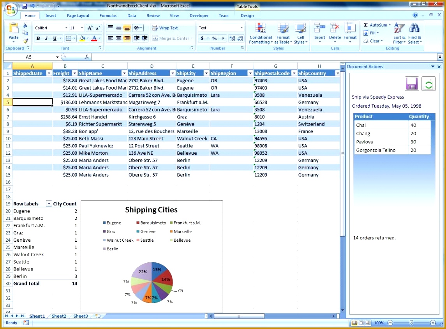Click the Fill Color paint bucket swatch
The image size is (446, 329).
82,39
